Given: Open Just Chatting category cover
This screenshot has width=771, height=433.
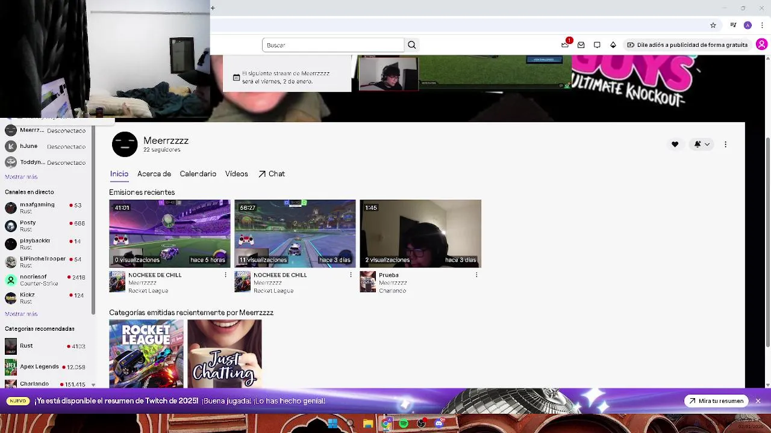Looking at the screenshot, I should 225,354.
